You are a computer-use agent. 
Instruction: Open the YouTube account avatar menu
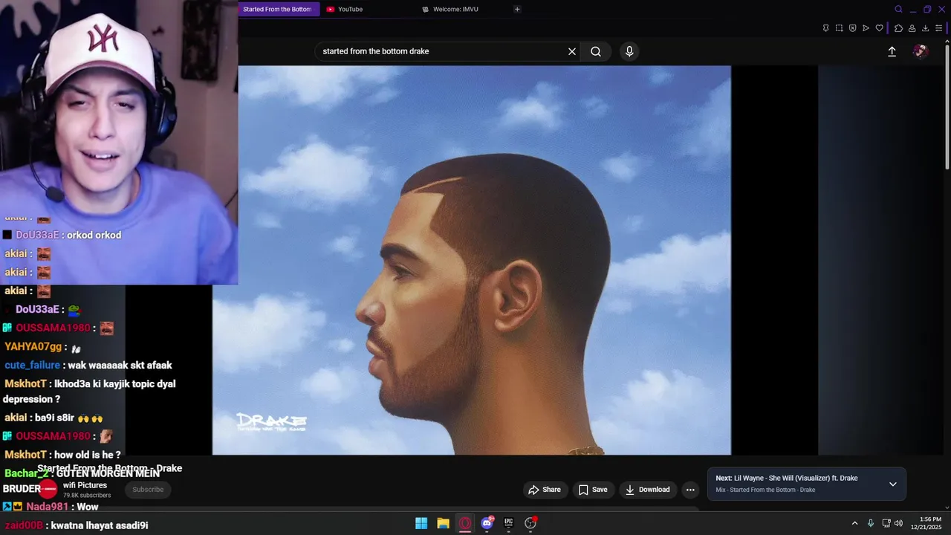921,51
